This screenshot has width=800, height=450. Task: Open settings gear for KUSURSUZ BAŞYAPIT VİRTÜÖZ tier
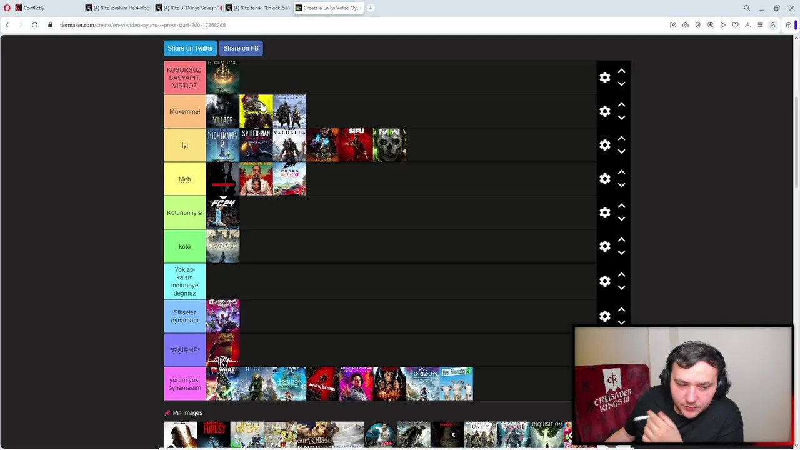[x=604, y=77]
